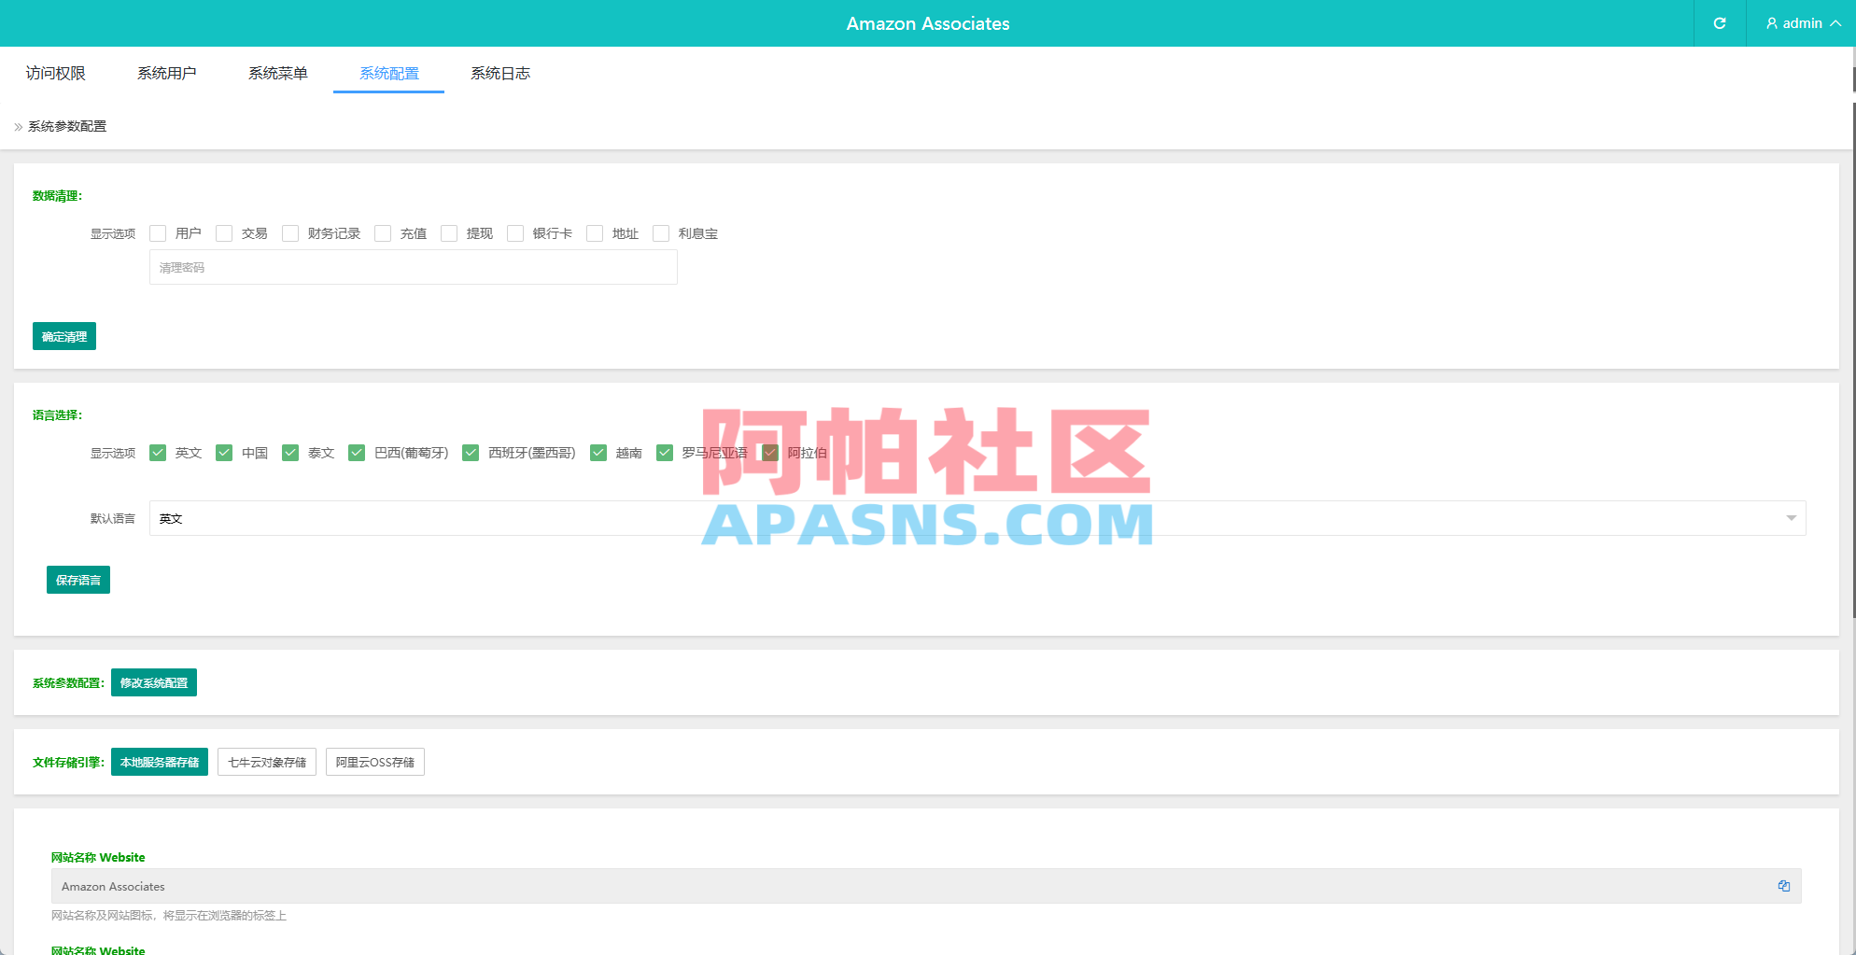1856x955 pixels.
Task: Enable the 利息宝 checkbox
Action: [x=661, y=233]
